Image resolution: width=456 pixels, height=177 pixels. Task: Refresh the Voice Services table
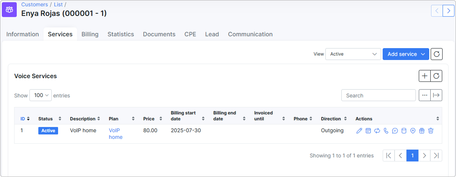[x=436, y=76]
